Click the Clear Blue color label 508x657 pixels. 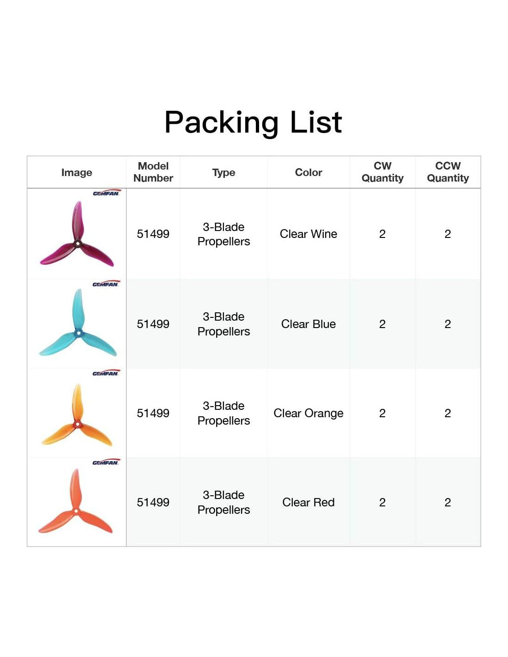coord(308,324)
